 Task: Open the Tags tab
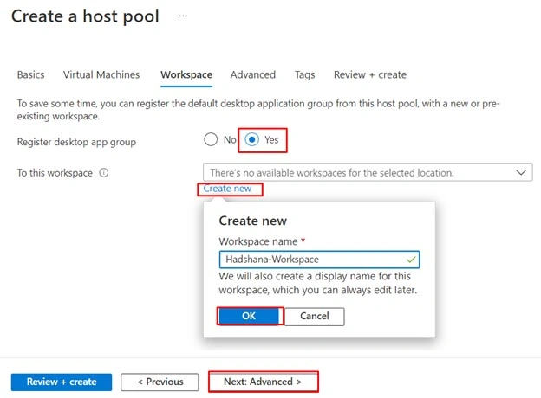(x=304, y=74)
